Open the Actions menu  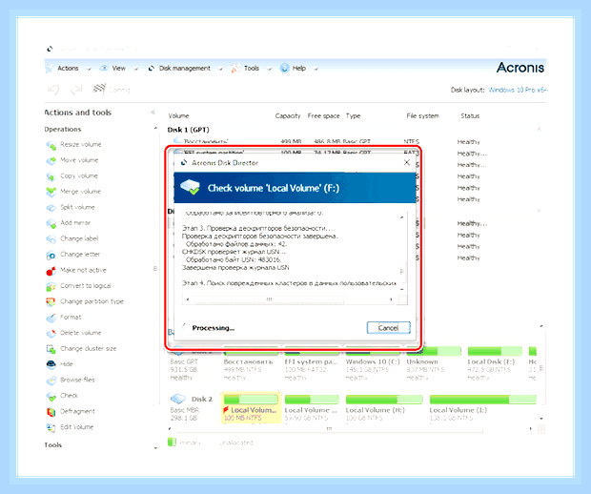pyautogui.click(x=69, y=69)
